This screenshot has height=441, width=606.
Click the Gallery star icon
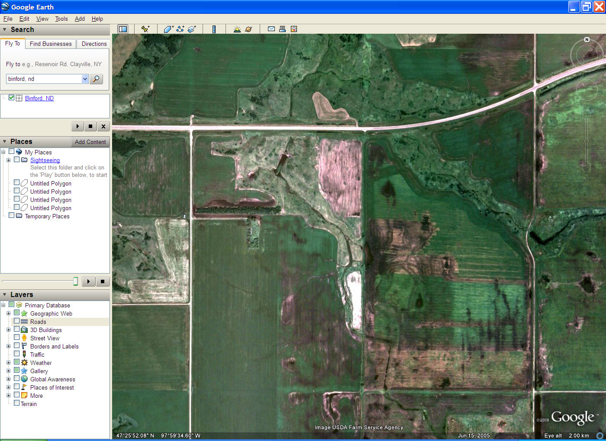pos(24,371)
